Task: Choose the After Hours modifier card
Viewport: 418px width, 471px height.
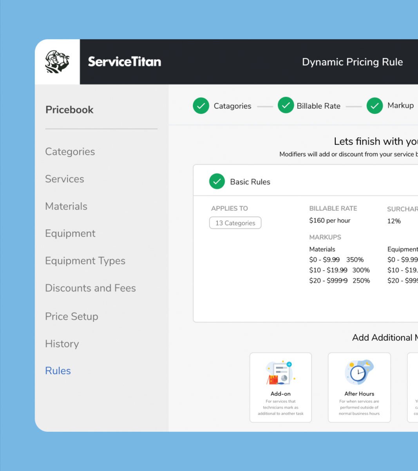Action: [359, 387]
